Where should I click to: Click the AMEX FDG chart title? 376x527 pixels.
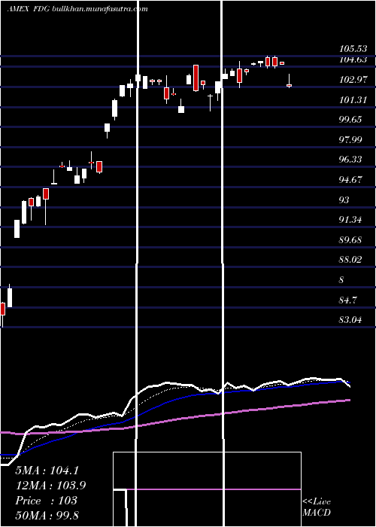pos(77,9)
